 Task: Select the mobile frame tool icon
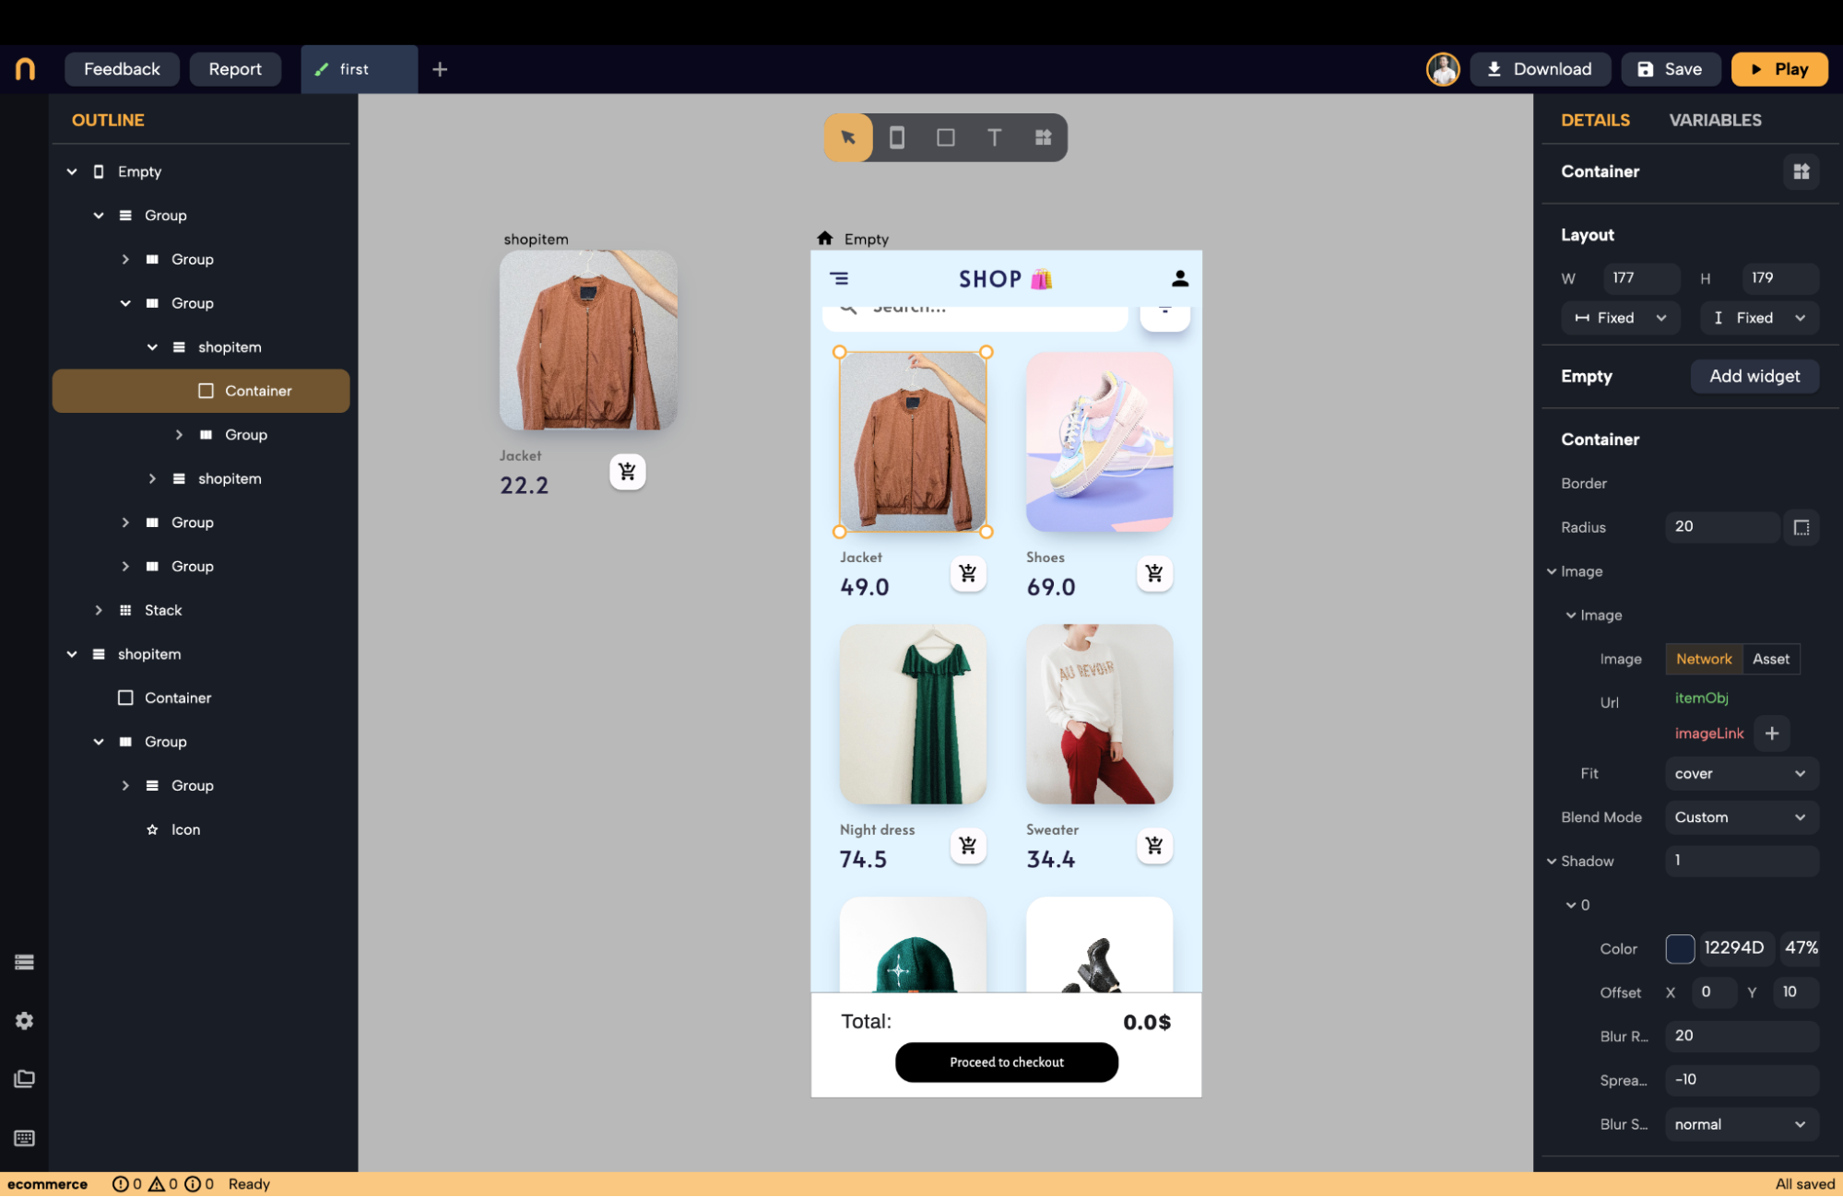(897, 137)
